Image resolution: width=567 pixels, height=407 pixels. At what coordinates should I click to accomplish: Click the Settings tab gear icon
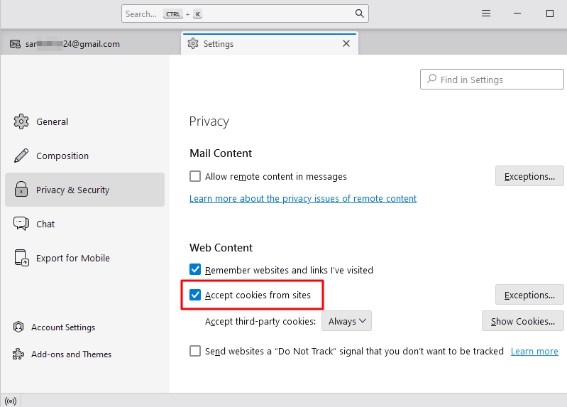pyautogui.click(x=193, y=43)
